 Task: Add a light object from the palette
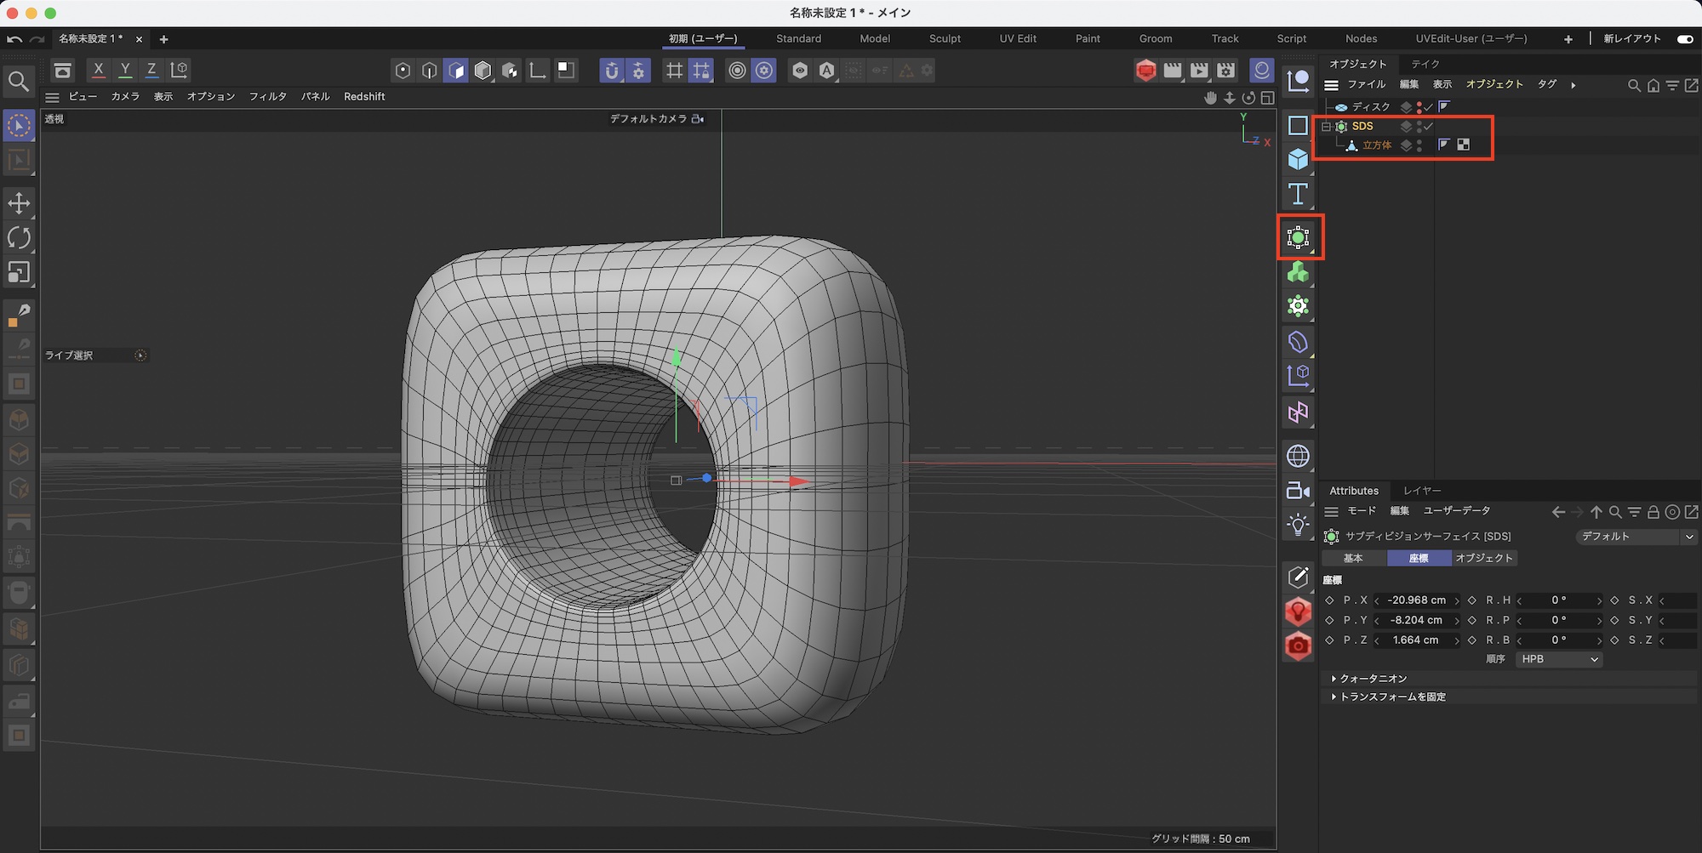(x=1298, y=525)
